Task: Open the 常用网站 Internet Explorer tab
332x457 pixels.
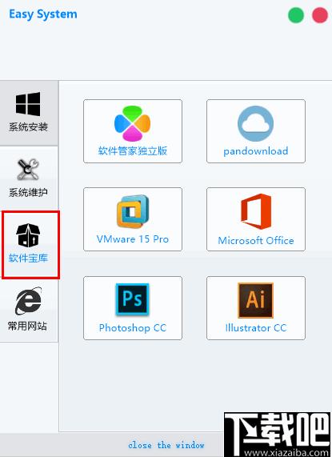Action: click(28, 310)
